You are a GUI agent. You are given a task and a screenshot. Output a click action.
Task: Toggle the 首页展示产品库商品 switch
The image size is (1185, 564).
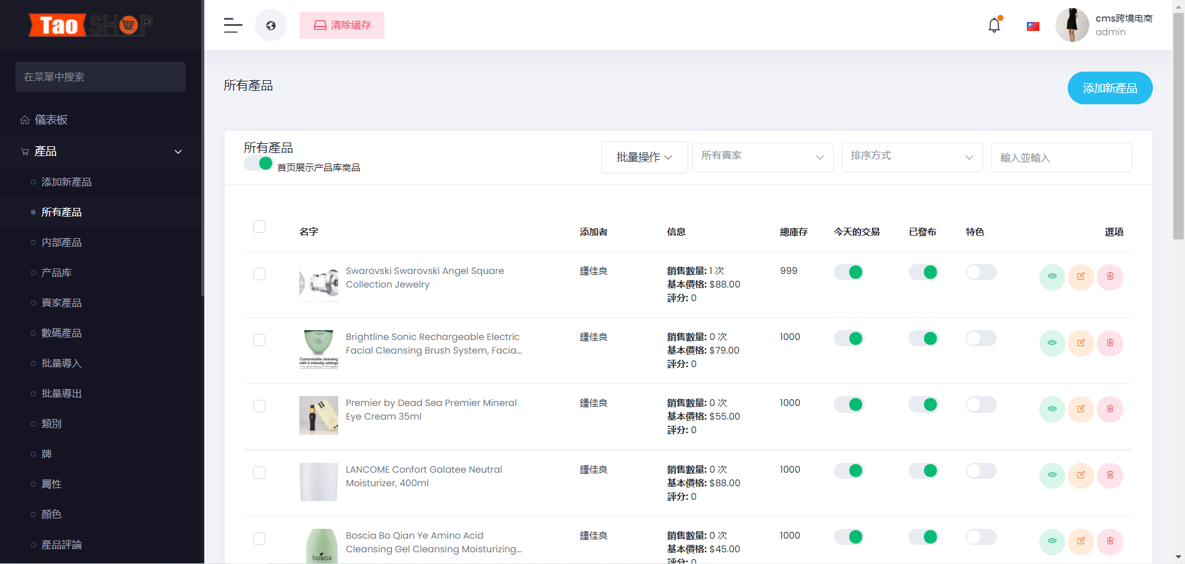pos(259,164)
